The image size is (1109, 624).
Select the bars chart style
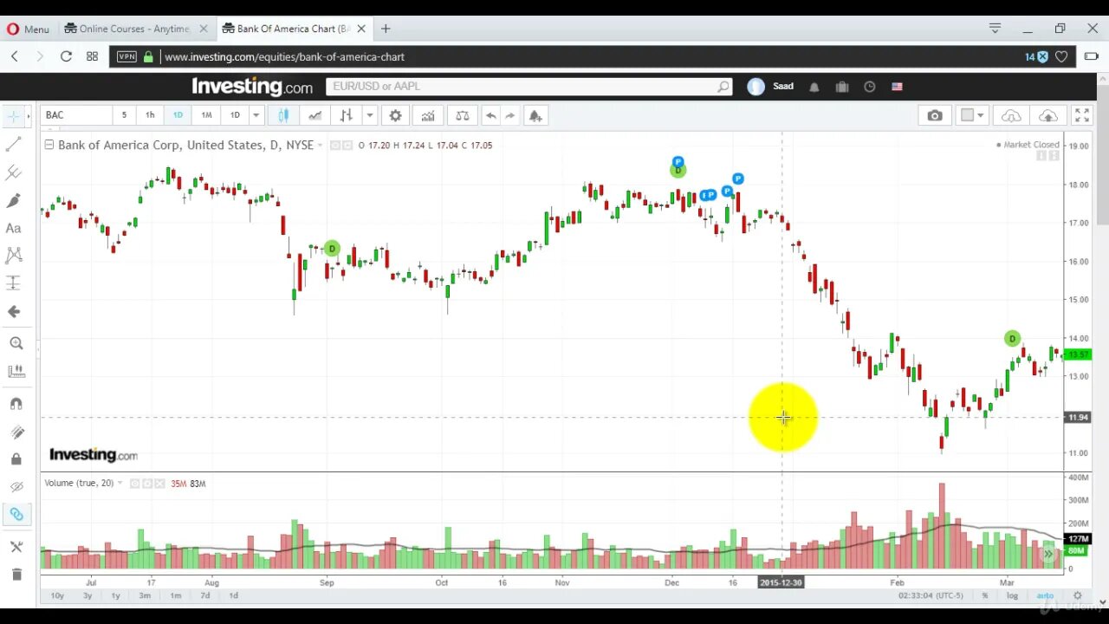click(x=346, y=115)
